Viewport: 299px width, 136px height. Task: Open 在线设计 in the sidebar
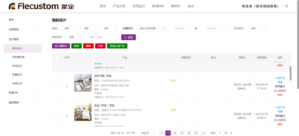17,66
